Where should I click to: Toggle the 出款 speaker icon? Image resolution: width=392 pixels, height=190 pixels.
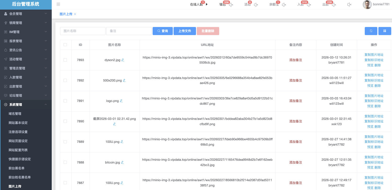tap(334, 5)
